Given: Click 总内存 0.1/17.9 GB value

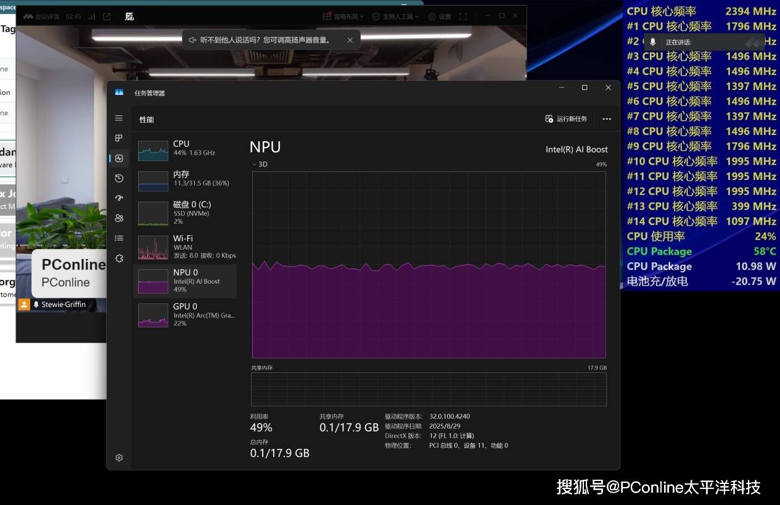Looking at the screenshot, I should coord(279,453).
